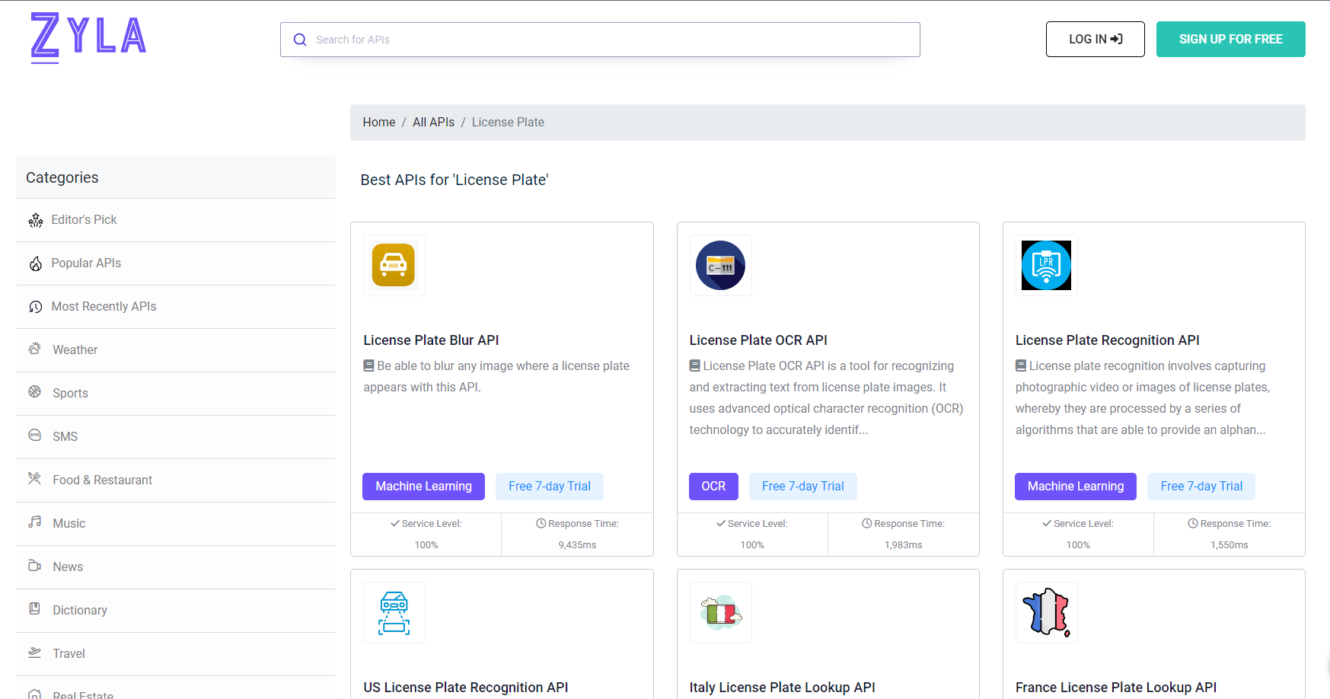Click the Weather category icon
The height and width of the screenshot is (699, 1330).
(x=35, y=349)
